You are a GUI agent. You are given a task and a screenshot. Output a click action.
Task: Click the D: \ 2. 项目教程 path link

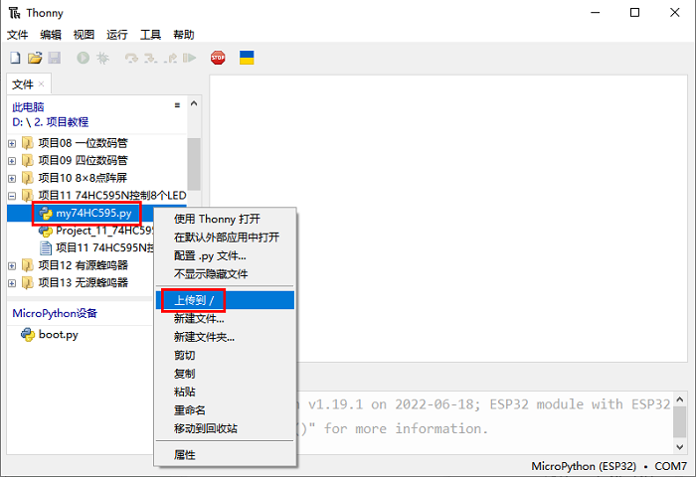[51, 122]
